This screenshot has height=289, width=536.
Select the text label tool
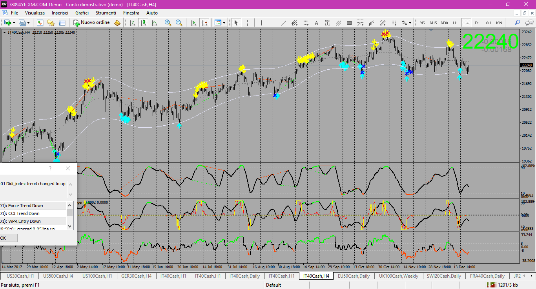pos(327,23)
